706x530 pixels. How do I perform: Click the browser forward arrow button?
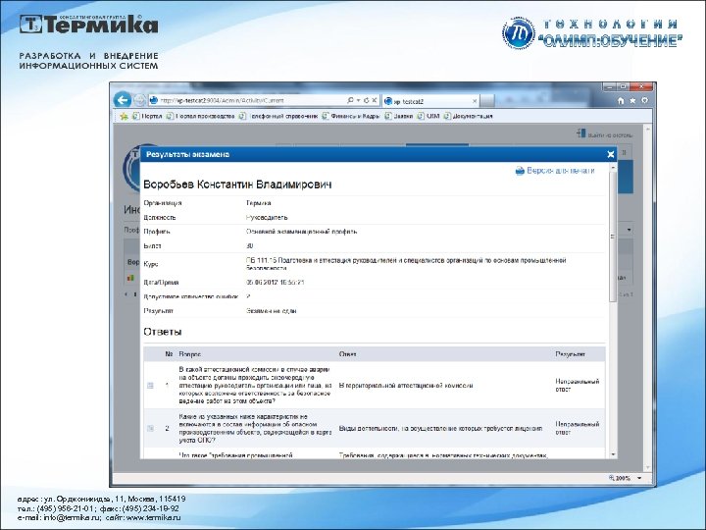click(x=140, y=100)
